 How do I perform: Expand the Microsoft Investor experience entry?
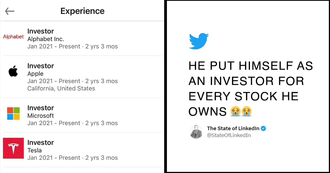[41, 108]
